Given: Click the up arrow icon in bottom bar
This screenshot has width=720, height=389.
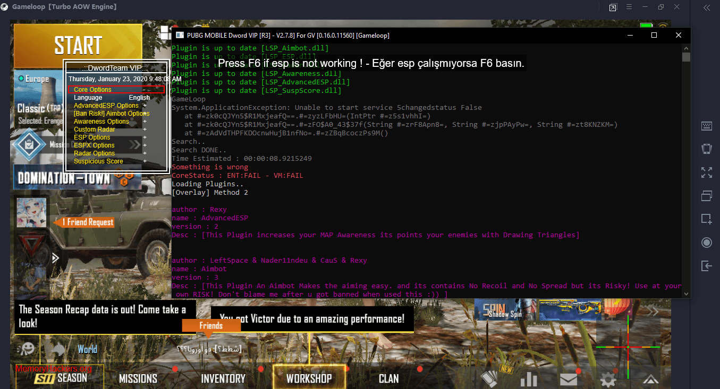Looking at the screenshot, I should pyautogui.click(x=650, y=379).
